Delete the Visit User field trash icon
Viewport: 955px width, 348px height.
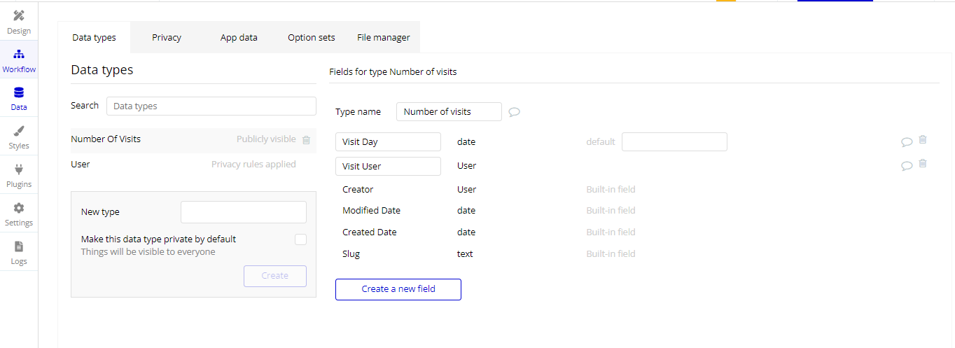tap(923, 164)
